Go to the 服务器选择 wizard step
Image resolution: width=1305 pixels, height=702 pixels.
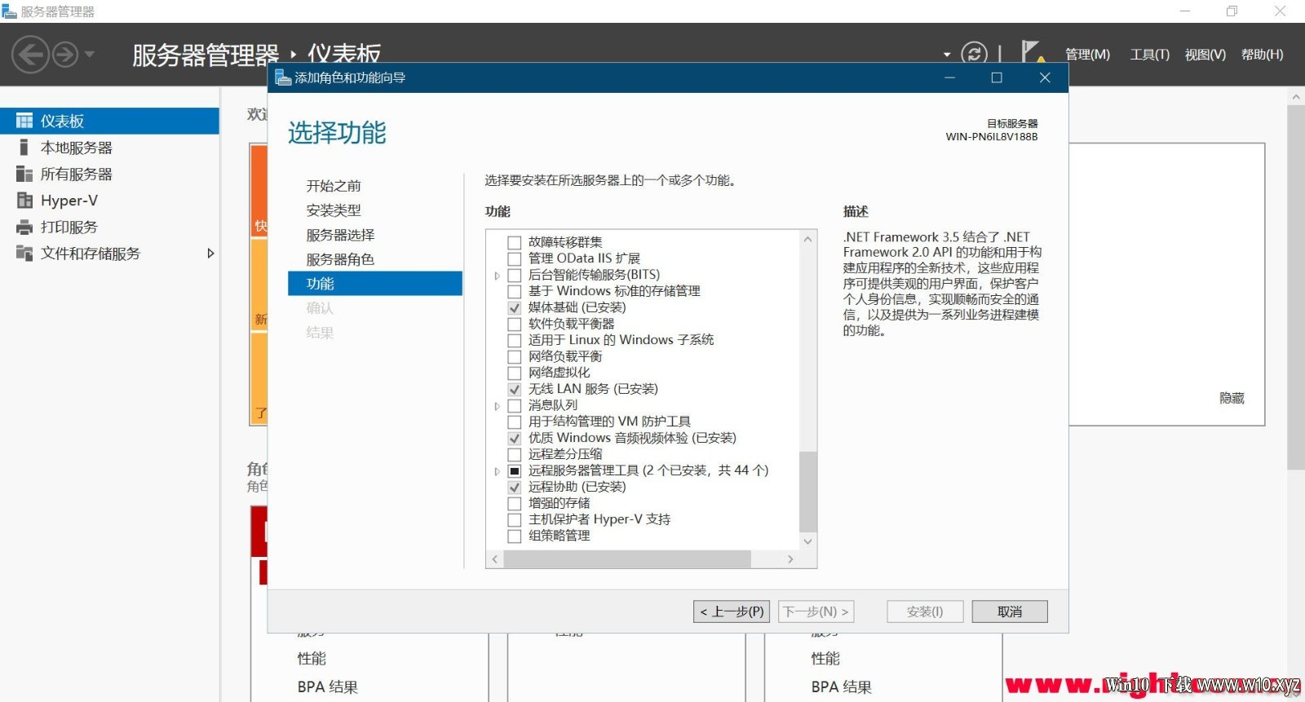click(340, 235)
